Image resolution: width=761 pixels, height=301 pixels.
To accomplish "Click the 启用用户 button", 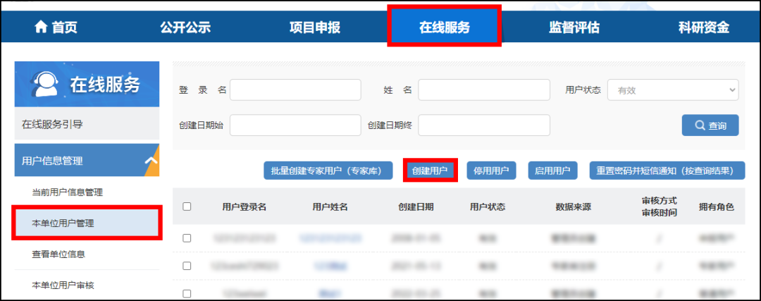I will pos(552,171).
